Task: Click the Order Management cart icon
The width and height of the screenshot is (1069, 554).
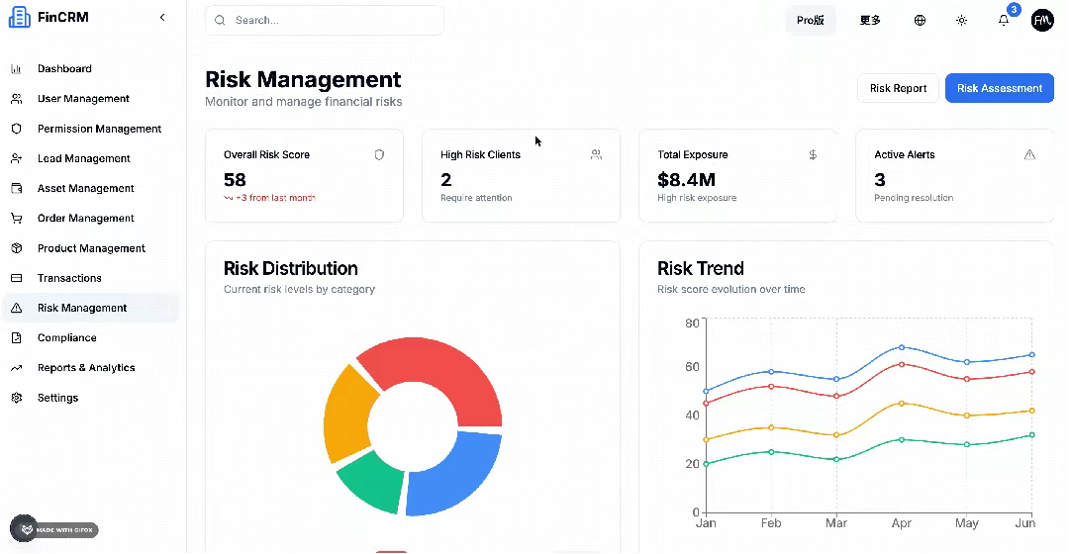Action: click(x=17, y=218)
